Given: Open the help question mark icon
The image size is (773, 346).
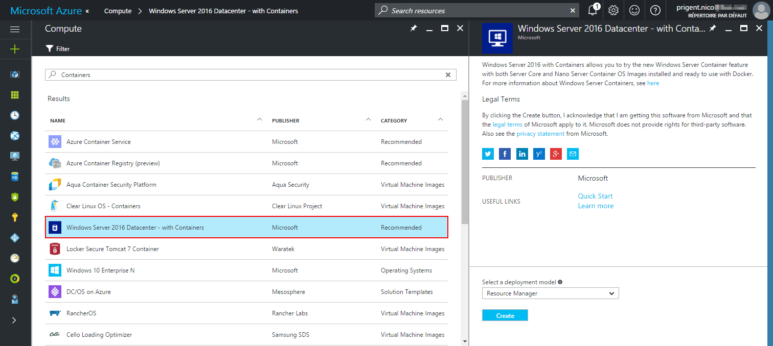Looking at the screenshot, I should click(x=655, y=10).
